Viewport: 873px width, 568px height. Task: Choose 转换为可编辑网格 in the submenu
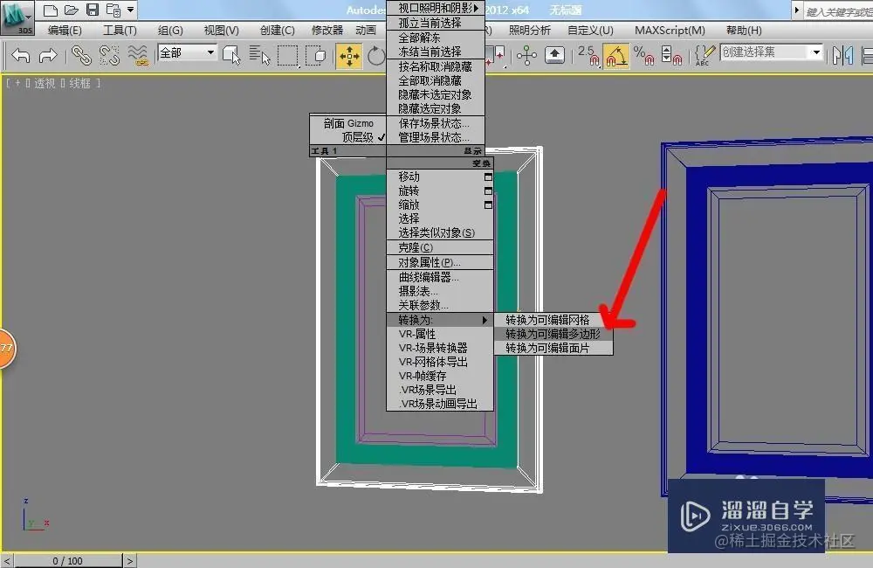tap(553, 320)
